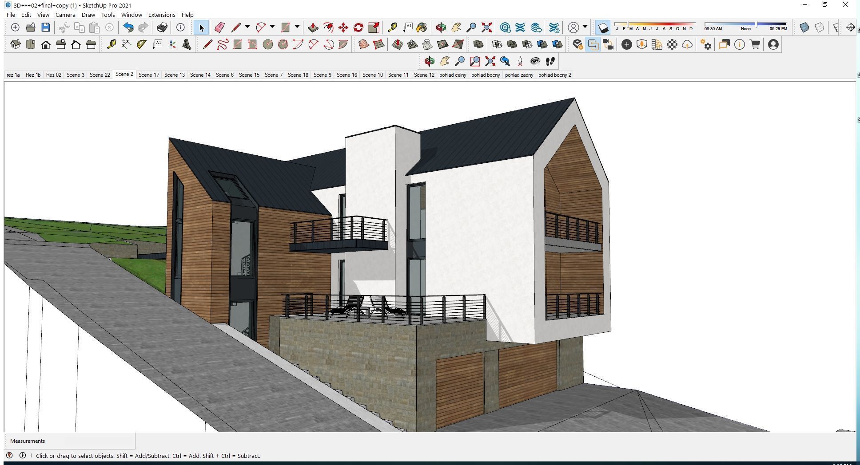The image size is (860, 465).
Task: Click the Offset tool icon
Action: 328,28
